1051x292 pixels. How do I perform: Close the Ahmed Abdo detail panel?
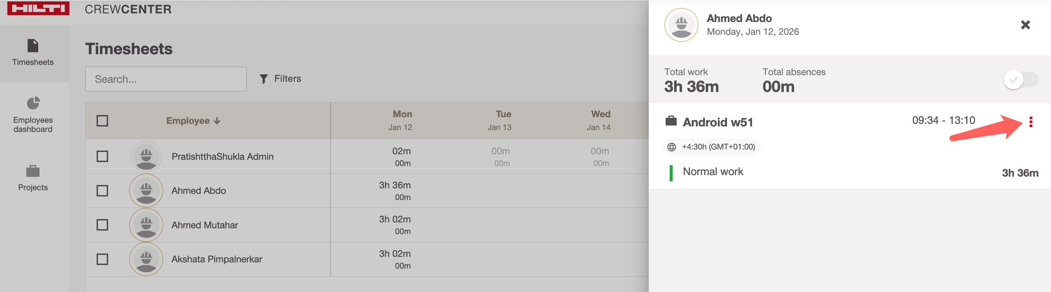coord(1025,25)
